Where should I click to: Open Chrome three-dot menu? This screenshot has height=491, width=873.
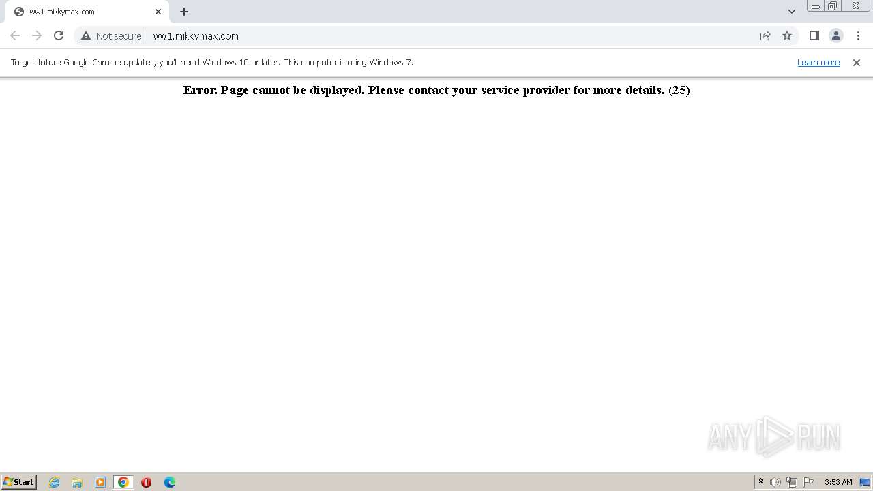858,35
